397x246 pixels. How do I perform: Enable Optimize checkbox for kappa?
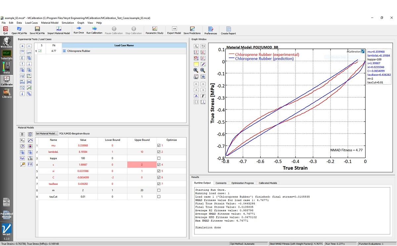tap(159, 158)
